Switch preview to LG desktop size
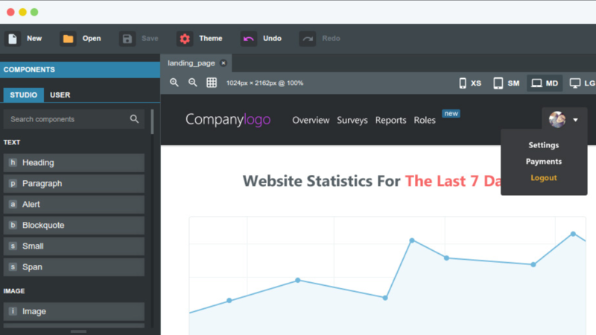This screenshot has height=335, width=596. (x=582, y=83)
